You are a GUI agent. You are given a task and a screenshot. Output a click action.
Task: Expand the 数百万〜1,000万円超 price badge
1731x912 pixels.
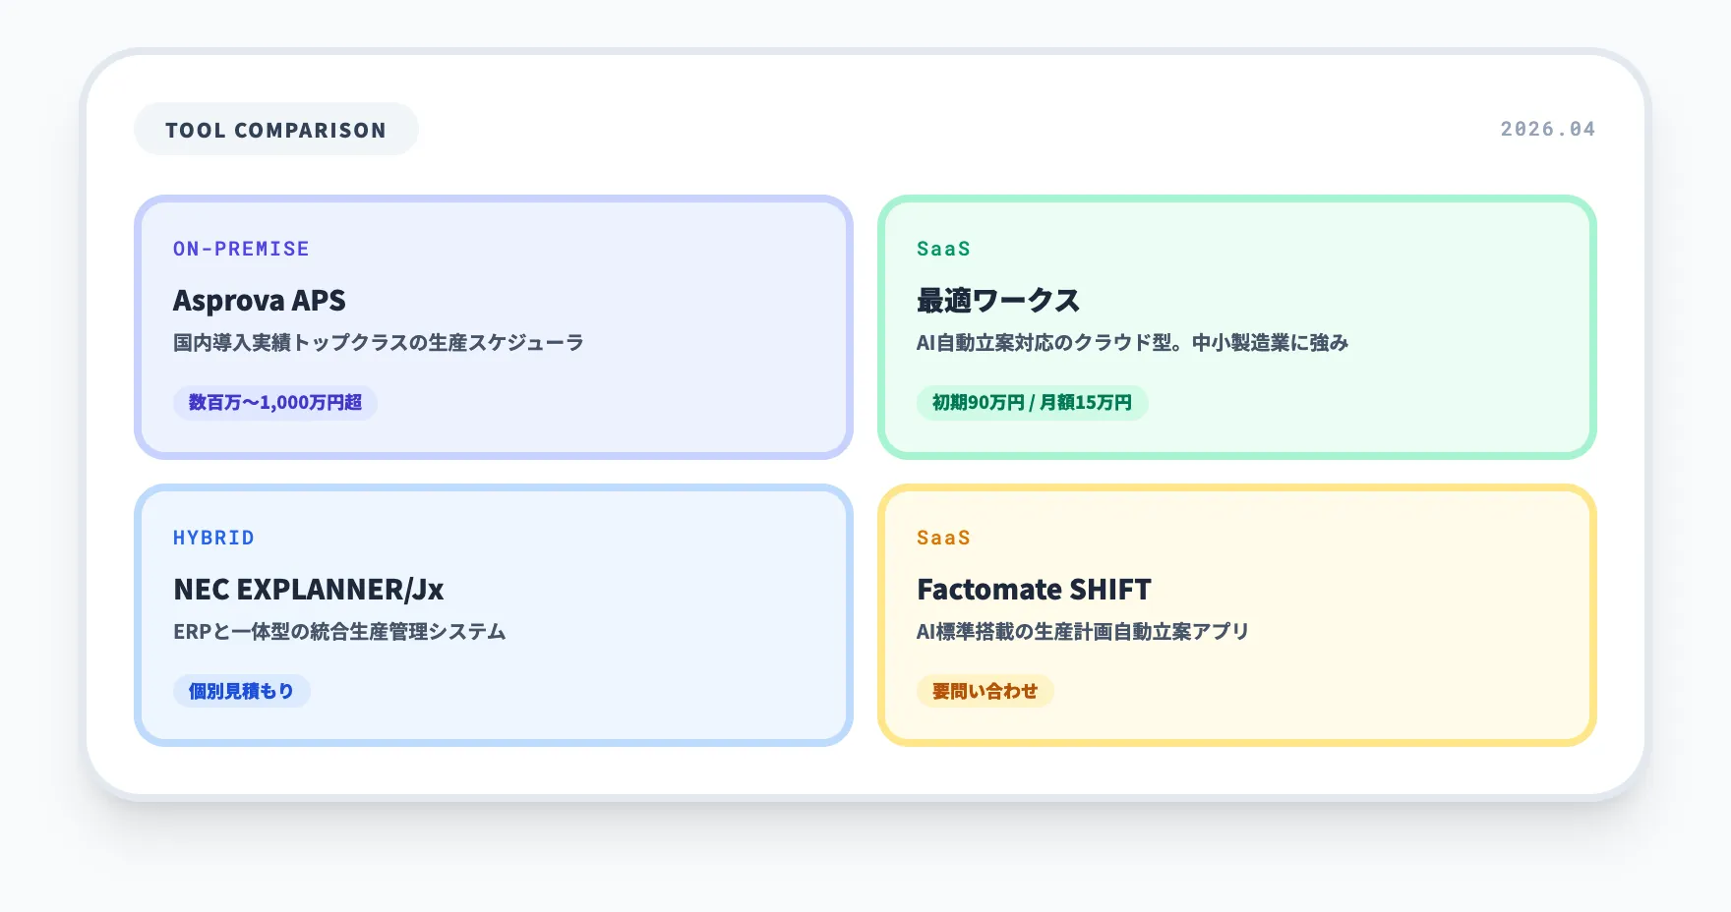275,402
